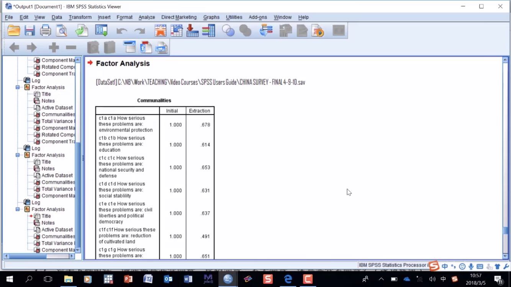This screenshot has width=511, height=287.
Task: Click the Go to Case toolbar icon
Action: point(177,31)
